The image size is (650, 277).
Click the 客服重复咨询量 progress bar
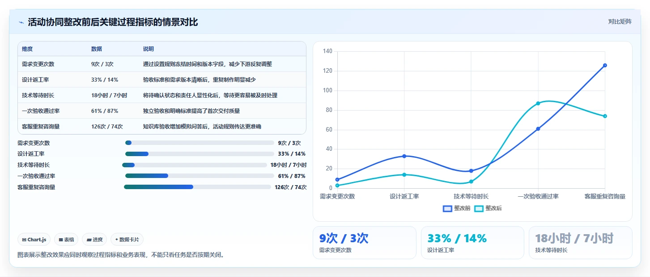pyautogui.click(x=198, y=187)
